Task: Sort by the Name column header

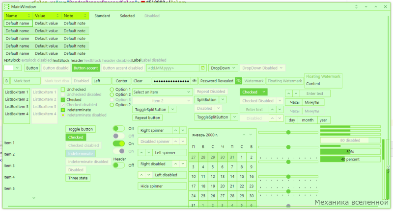Action: click(x=18, y=16)
